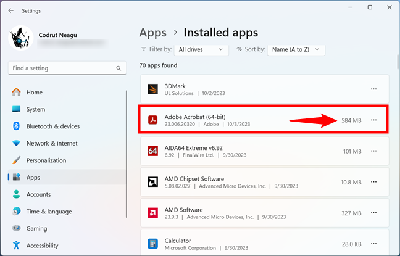Click the Home house icon
Image resolution: width=400 pixels, height=256 pixels.
[16, 92]
